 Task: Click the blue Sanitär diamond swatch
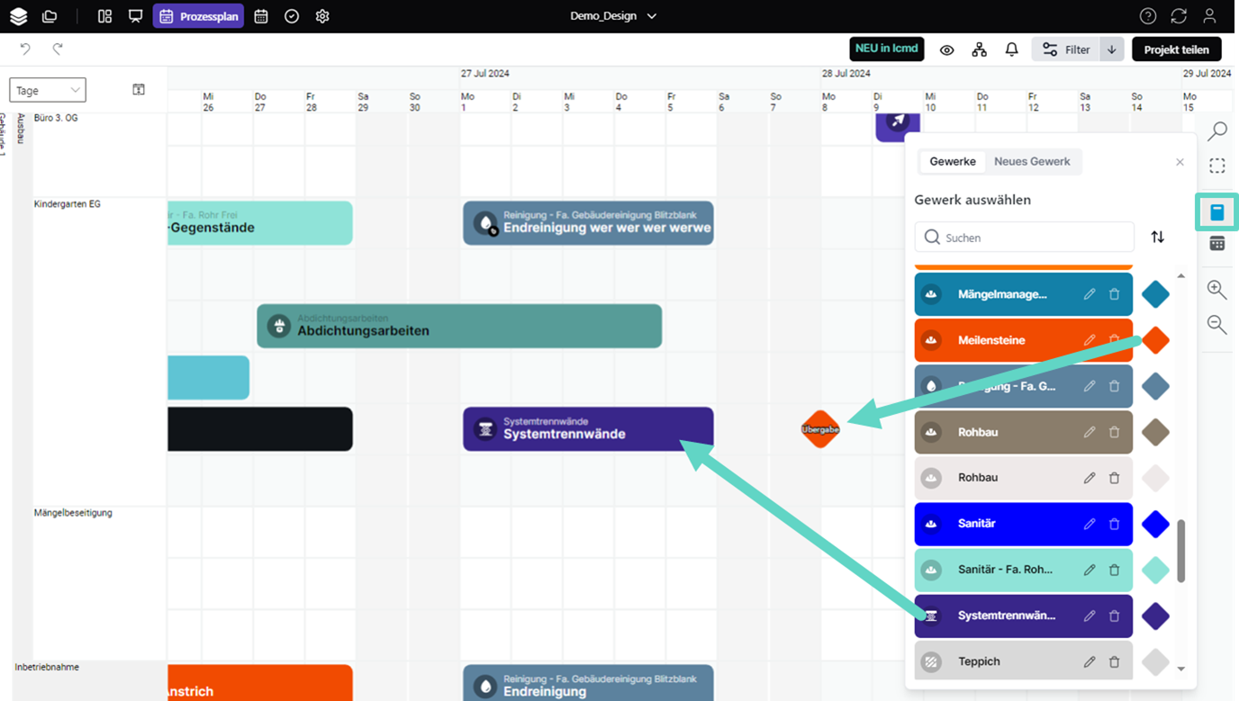tap(1155, 524)
